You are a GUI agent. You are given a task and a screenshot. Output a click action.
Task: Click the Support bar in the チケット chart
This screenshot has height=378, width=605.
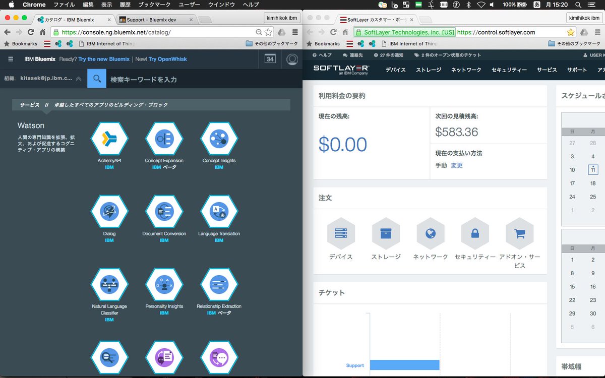tap(404, 365)
